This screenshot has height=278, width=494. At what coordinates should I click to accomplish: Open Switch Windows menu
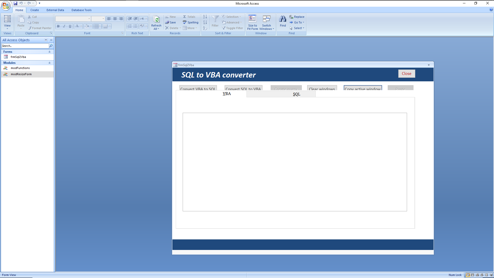click(267, 22)
